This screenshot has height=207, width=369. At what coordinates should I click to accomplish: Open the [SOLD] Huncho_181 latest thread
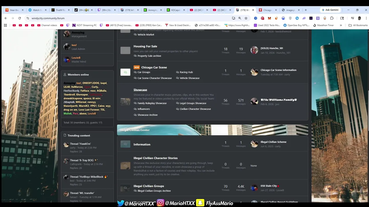tap(272, 48)
